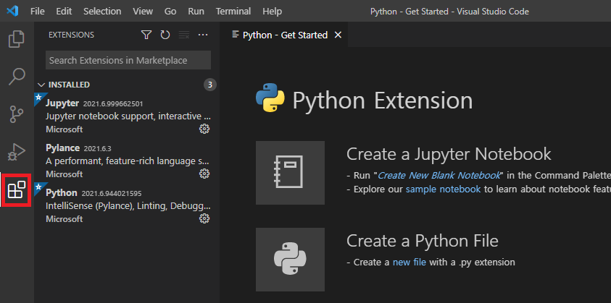Click Python version 2021.6.944021595 text
Image resolution: width=611 pixels, height=303 pixels.
click(x=112, y=193)
